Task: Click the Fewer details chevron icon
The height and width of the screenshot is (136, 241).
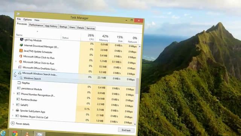Action: (13, 123)
